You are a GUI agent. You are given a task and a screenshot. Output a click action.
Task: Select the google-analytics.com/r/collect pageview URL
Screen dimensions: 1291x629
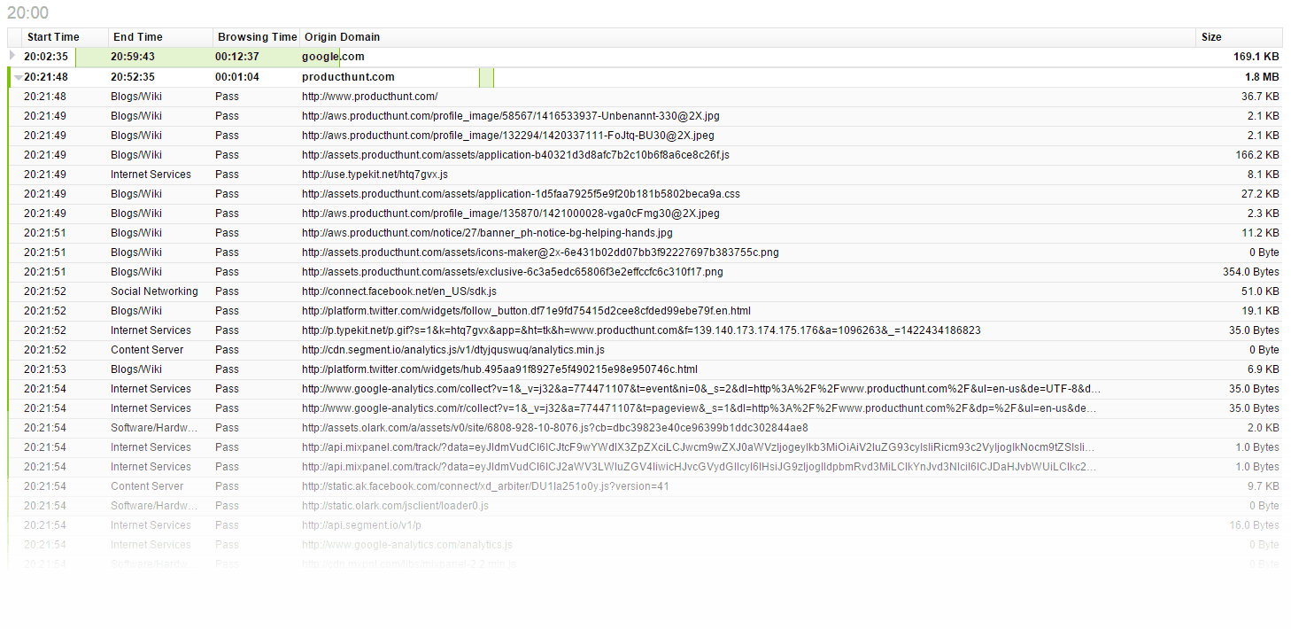click(x=700, y=408)
